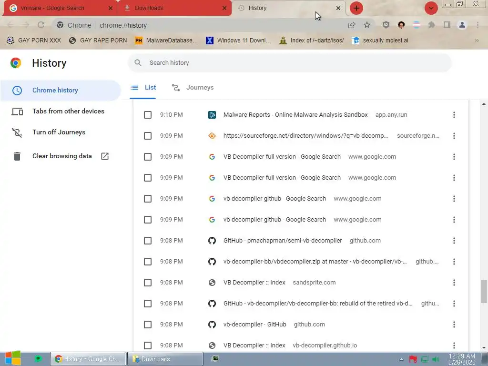Click the Search history field
The image size is (488, 366).
(x=289, y=63)
